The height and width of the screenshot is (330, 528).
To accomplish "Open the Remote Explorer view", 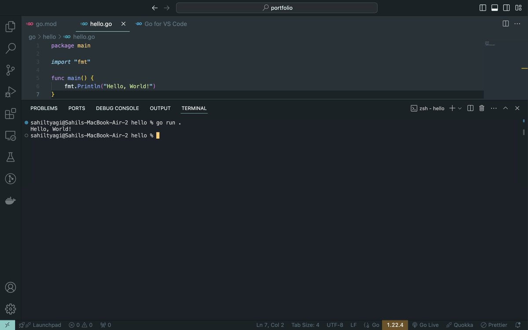I will click(11, 136).
